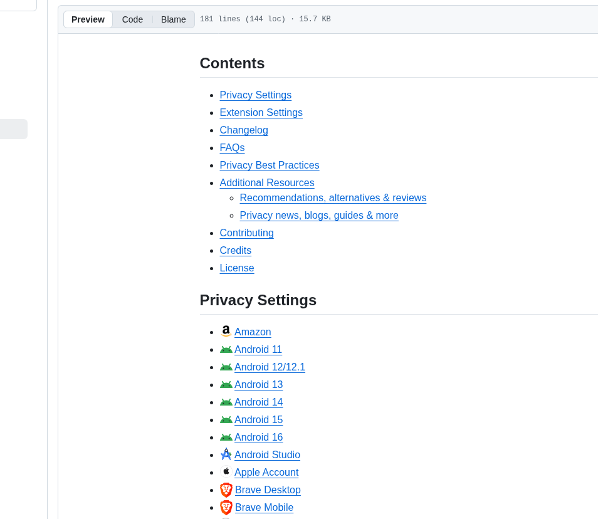Open the Amazon privacy settings link
Viewport: 598px width, 519px height.
pos(253,332)
